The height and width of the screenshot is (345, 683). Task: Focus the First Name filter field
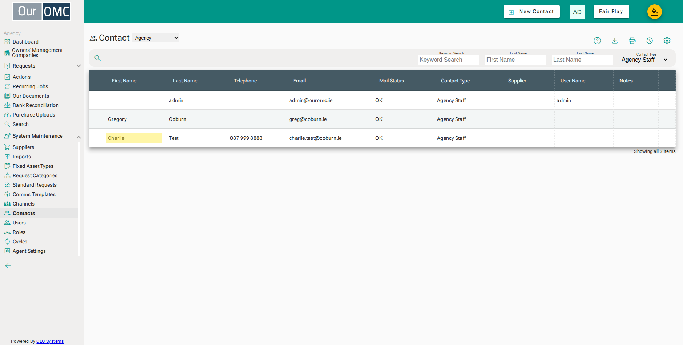(516, 60)
